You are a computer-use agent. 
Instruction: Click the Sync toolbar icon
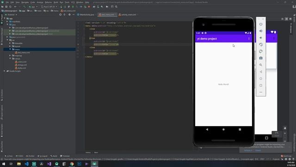point(10,6)
